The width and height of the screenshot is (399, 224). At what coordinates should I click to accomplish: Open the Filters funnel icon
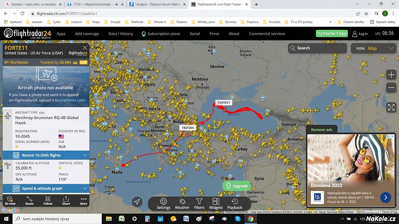(199, 204)
